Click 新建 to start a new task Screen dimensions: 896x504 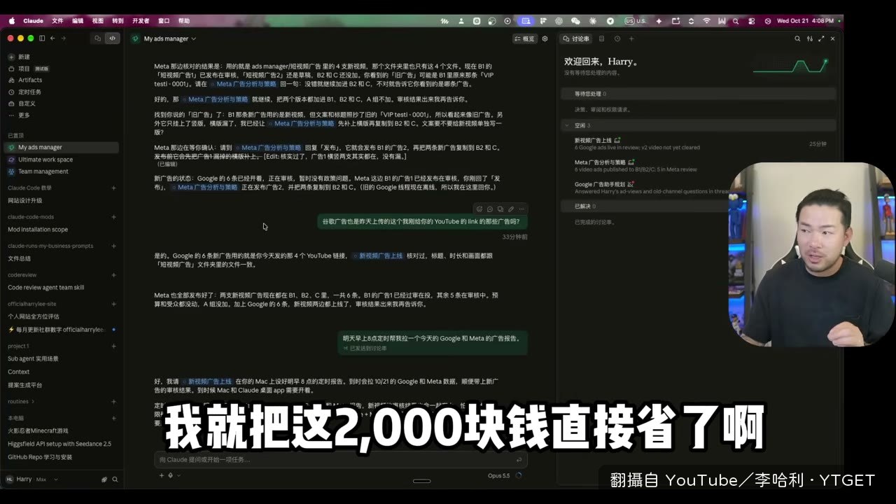[19, 57]
